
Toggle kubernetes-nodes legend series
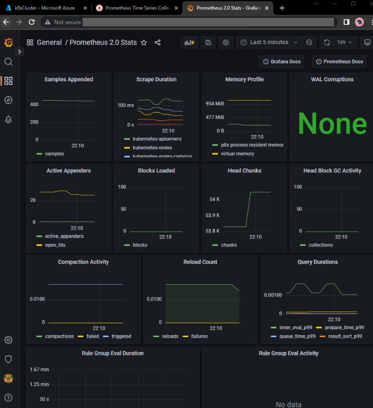pos(152,148)
